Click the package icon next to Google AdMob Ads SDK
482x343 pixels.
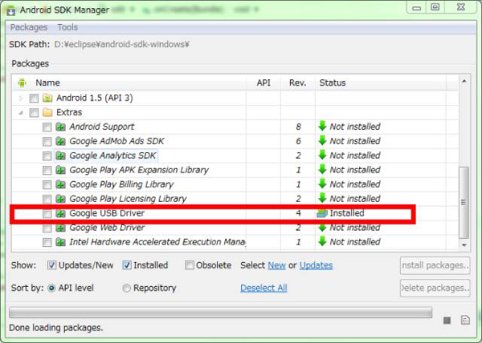[60, 141]
